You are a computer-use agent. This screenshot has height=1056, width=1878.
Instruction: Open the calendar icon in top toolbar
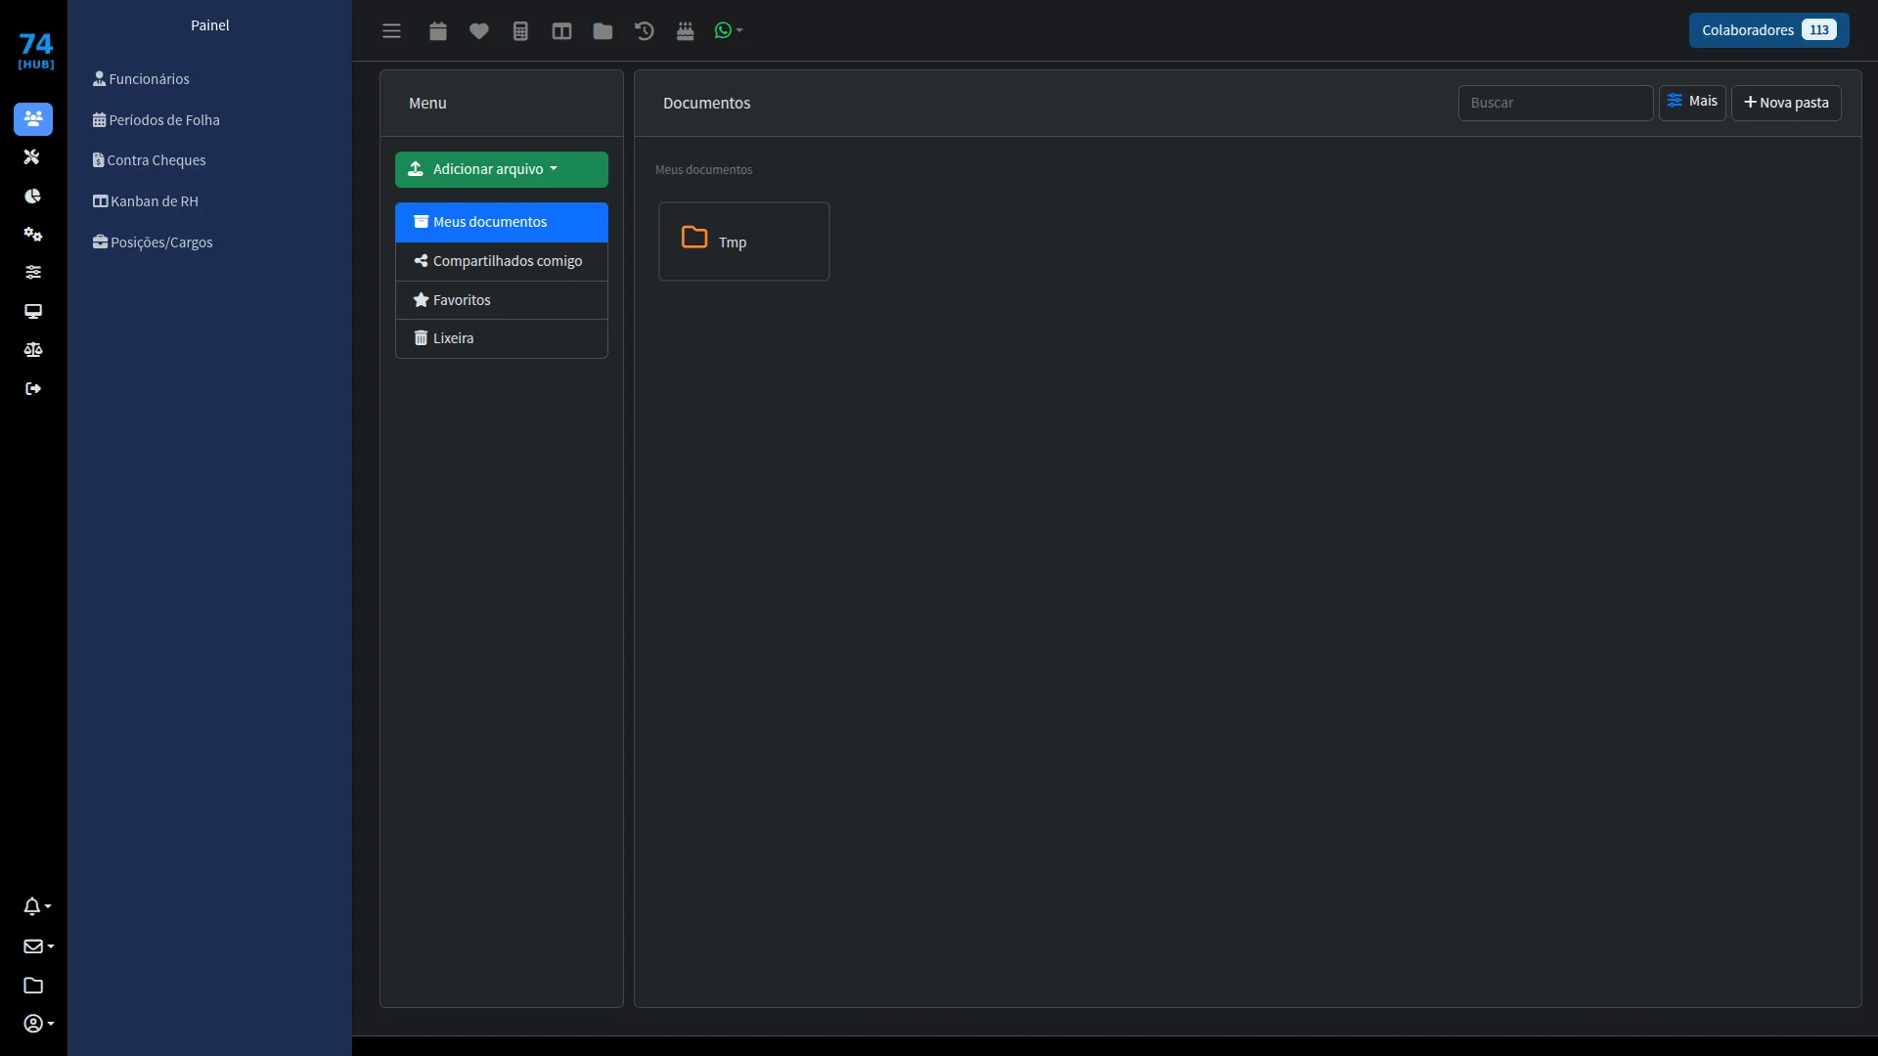point(438,31)
